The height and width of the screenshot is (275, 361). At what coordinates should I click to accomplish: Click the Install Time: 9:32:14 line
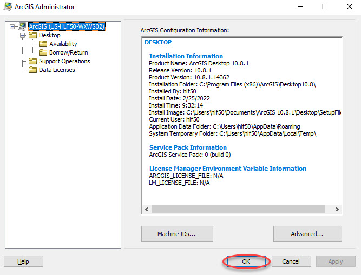click(176, 105)
